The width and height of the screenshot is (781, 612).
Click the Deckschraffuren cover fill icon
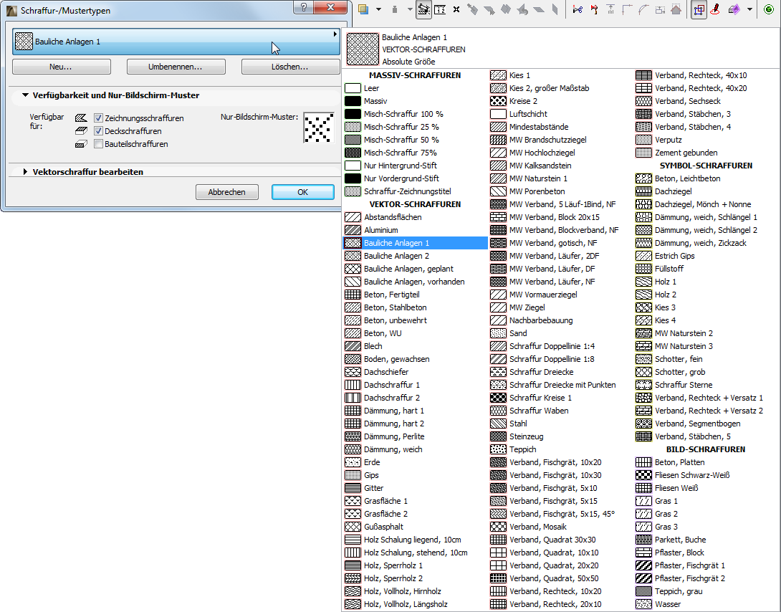[x=81, y=131]
